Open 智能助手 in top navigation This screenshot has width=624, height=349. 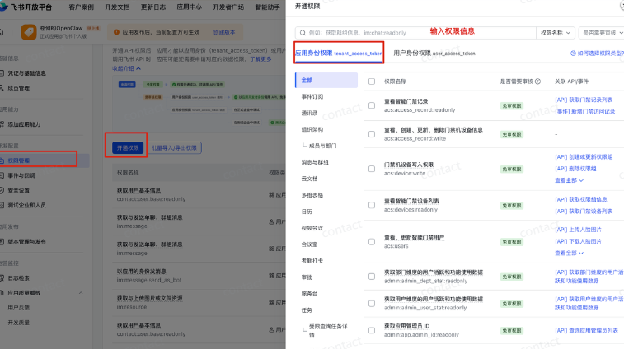click(x=267, y=7)
